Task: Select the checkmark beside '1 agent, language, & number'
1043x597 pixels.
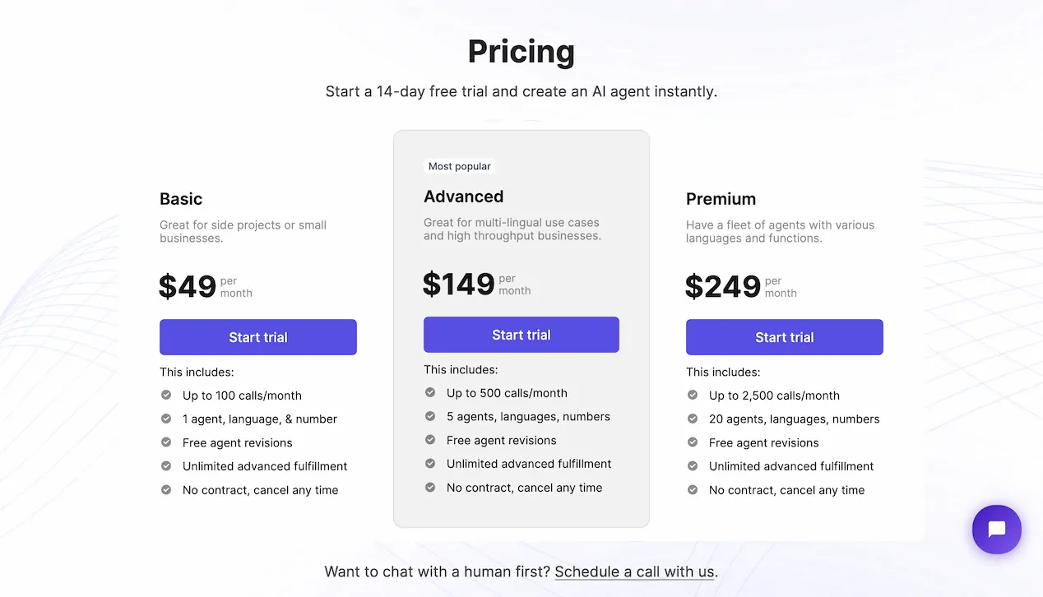Action: (165, 419)
